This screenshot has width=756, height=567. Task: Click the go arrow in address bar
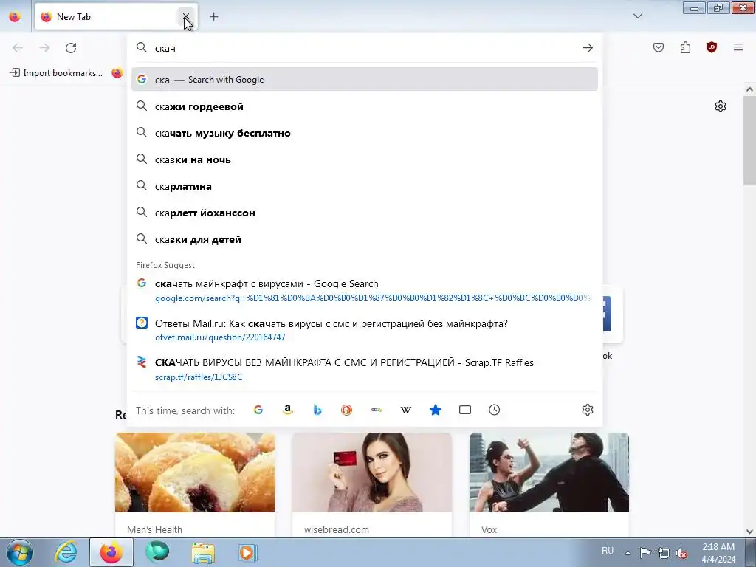pos(587,47)
